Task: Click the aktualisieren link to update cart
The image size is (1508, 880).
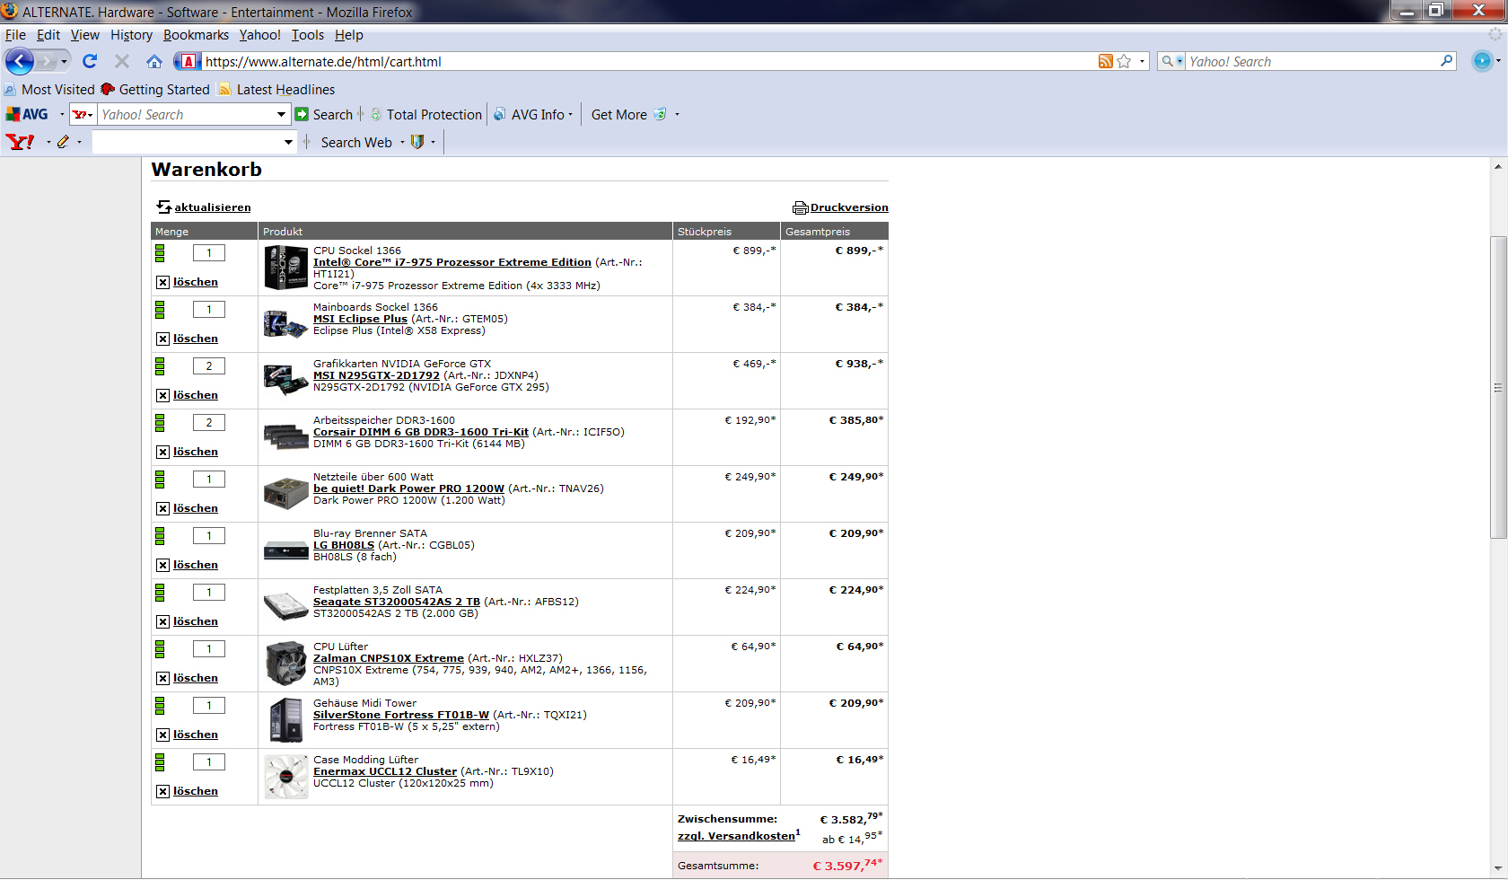Action: pyautogui.click(x=213, y=207)
